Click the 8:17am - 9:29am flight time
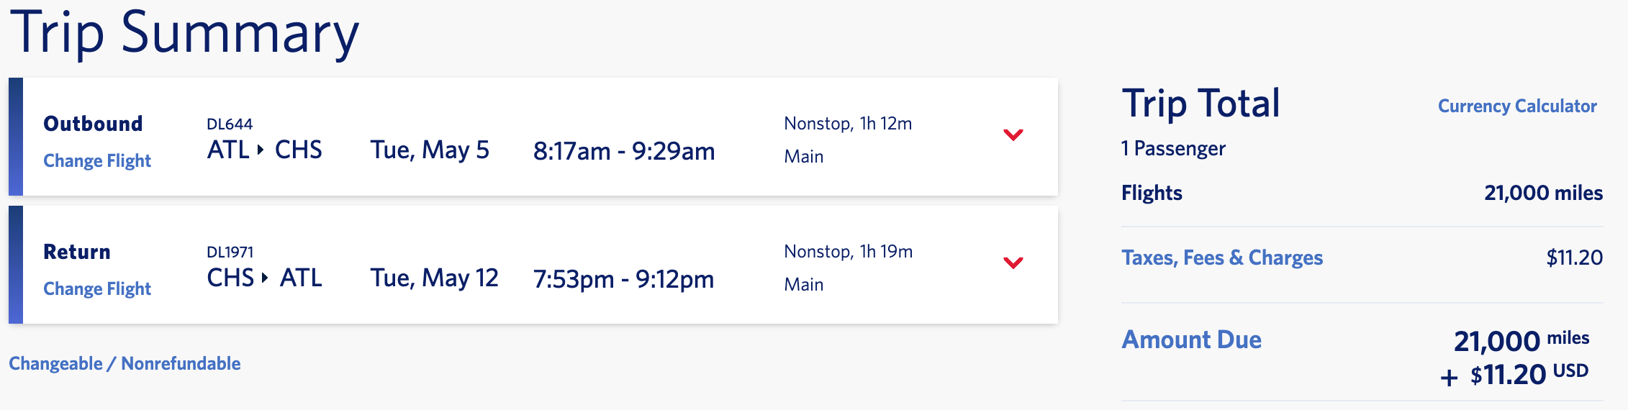Image resolution: width=1628 pixels, height=410 pixels. (623, 151)
